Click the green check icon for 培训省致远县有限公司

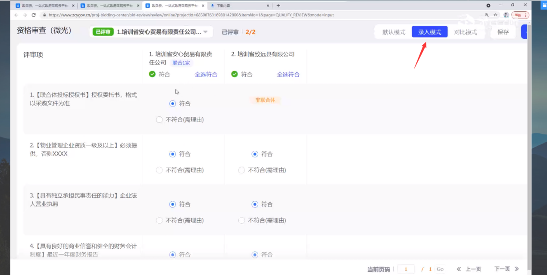pyautogui.click(x=234, y=74)
